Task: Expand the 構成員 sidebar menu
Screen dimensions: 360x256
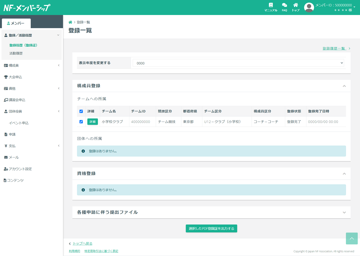Action: (59, 65)
